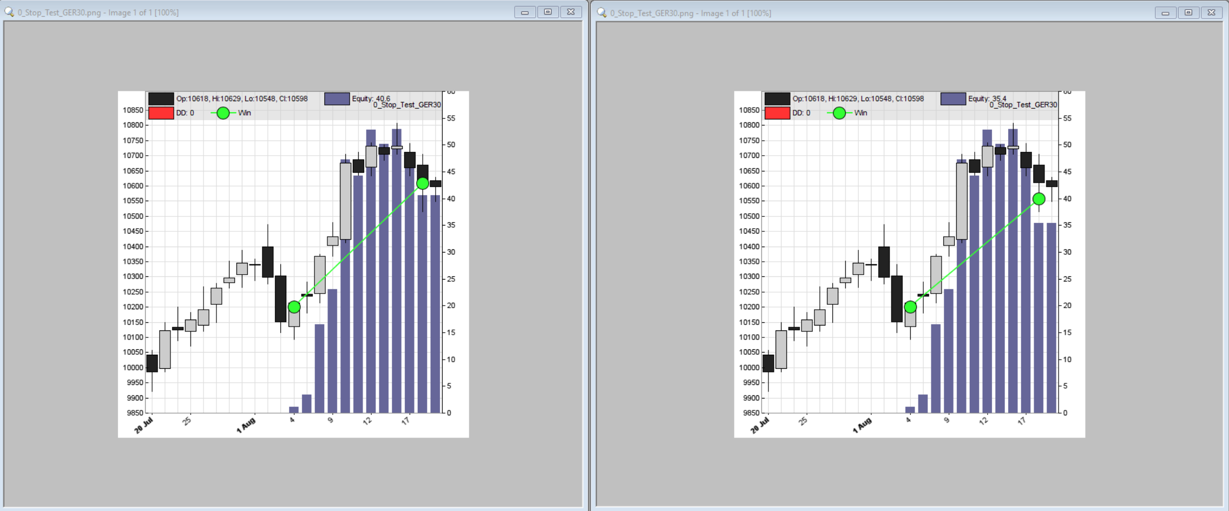This screenshot has width=1229, height=511.
Task: Close the left image viewer window
Action: (571, 12)
